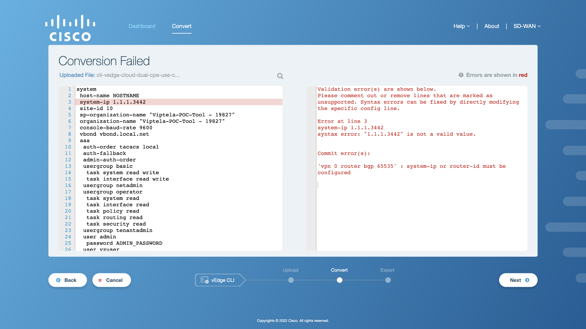Image resolution: width=586 pixels, height=329 pixels.
Task: Open the search magnifier icon
Action: tap(280, 76)
